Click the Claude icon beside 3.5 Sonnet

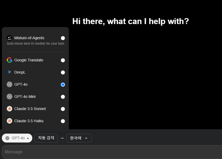(x=9, y=109)
